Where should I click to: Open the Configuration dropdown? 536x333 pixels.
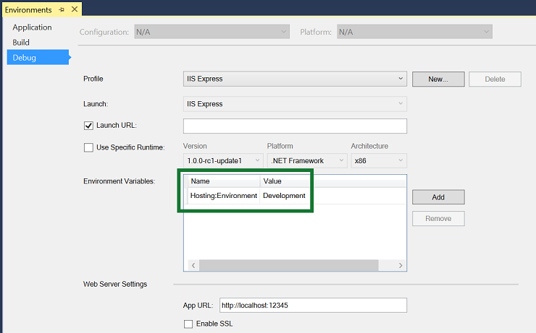212,32
